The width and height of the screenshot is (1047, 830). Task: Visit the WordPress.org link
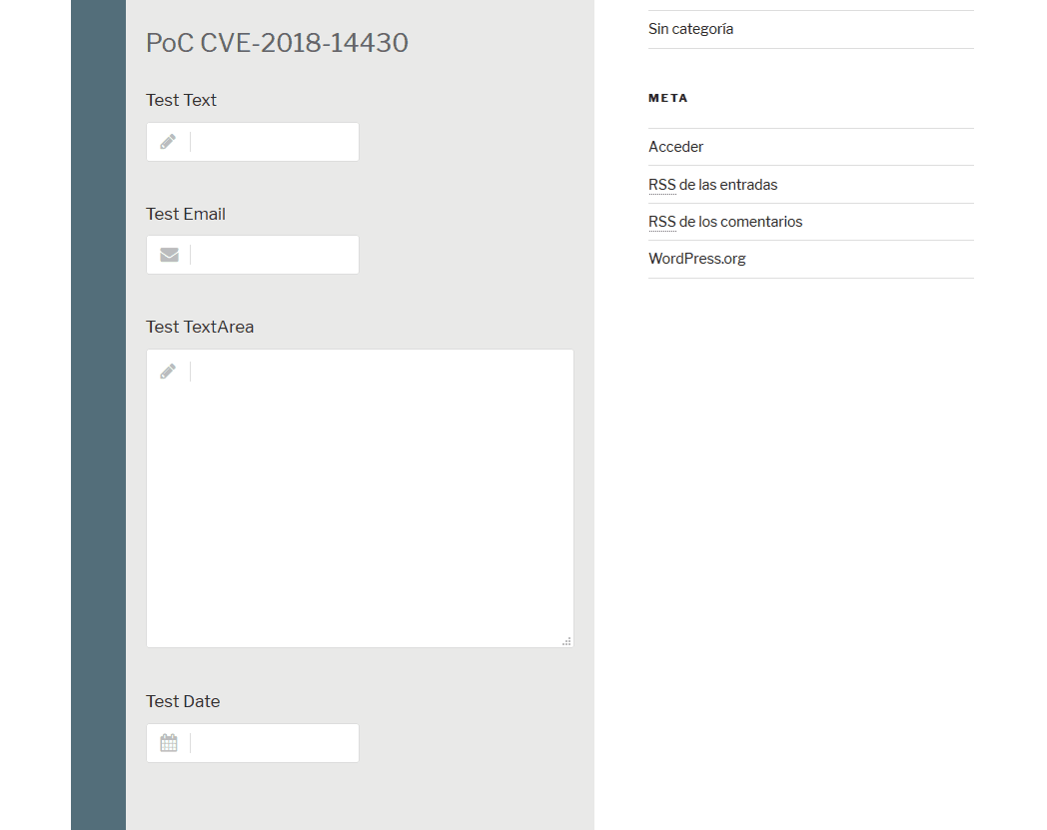point(697,259)
